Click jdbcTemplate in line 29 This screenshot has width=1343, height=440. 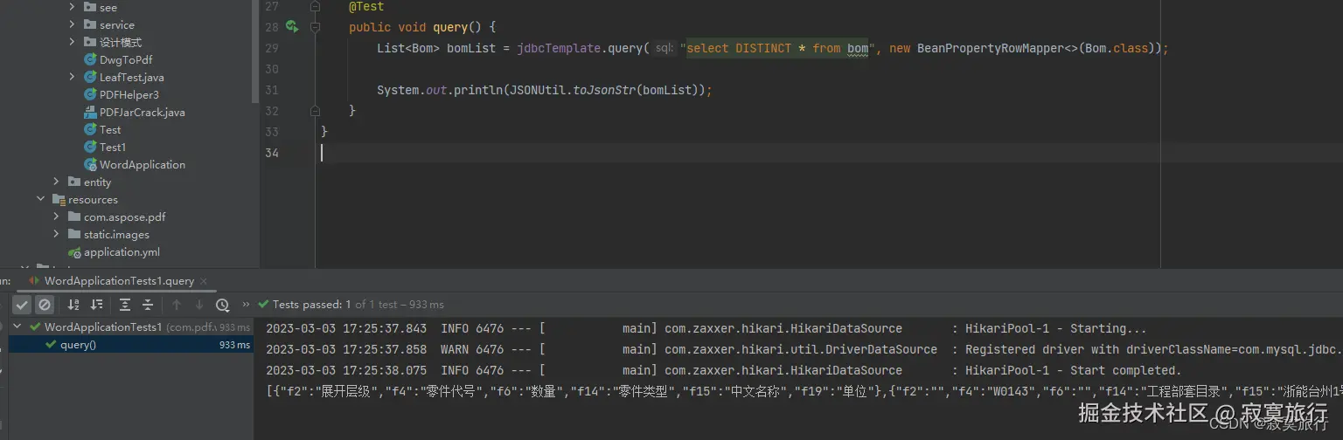(559, 48)
